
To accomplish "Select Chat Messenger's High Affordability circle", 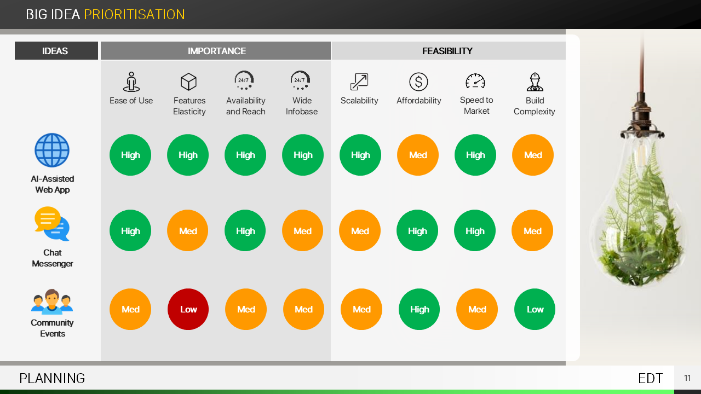I will point(417,231).
